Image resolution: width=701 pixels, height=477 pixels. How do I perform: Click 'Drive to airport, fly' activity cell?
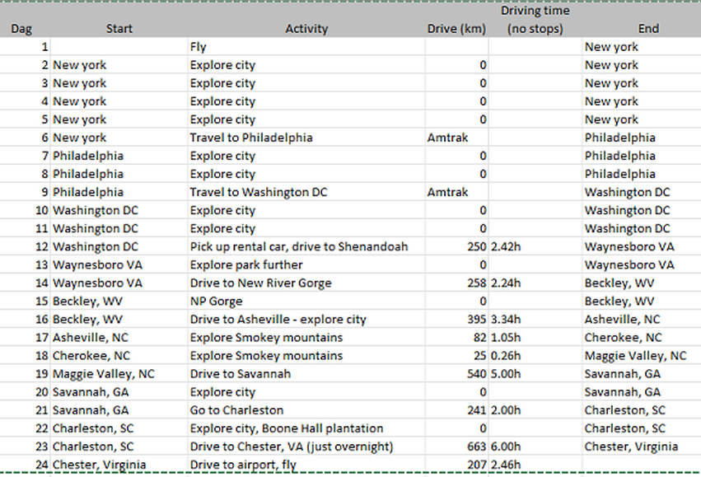point(306,465)
